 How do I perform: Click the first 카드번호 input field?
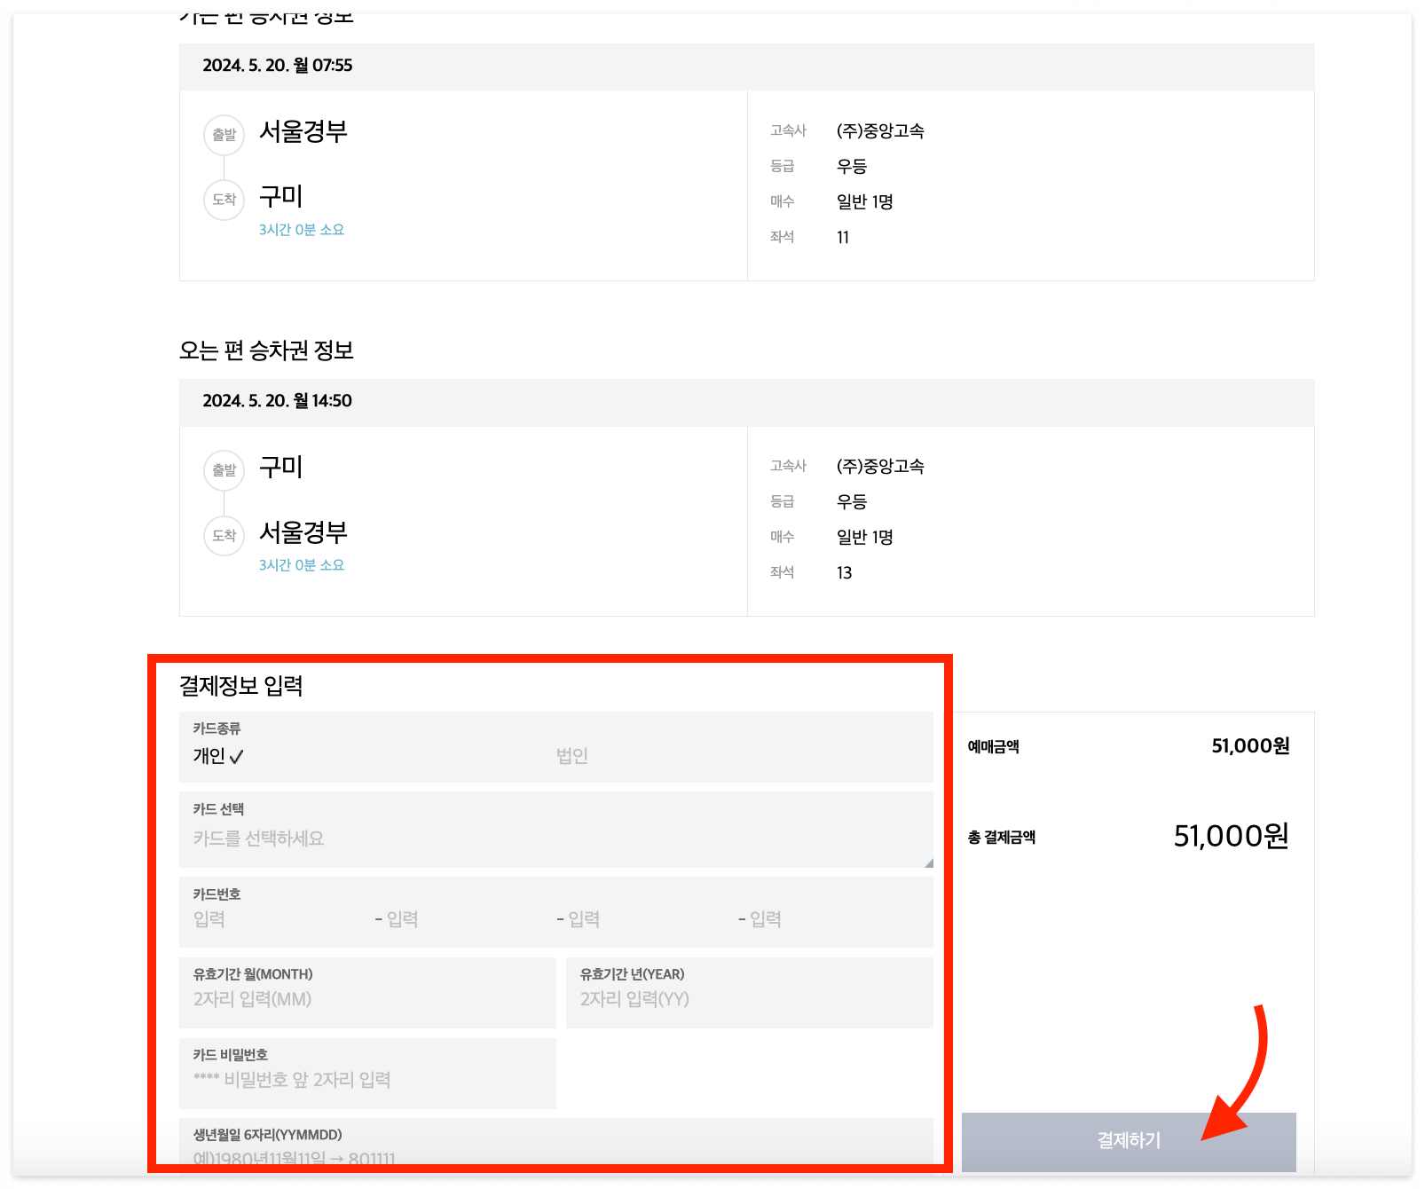coord(266,919)
